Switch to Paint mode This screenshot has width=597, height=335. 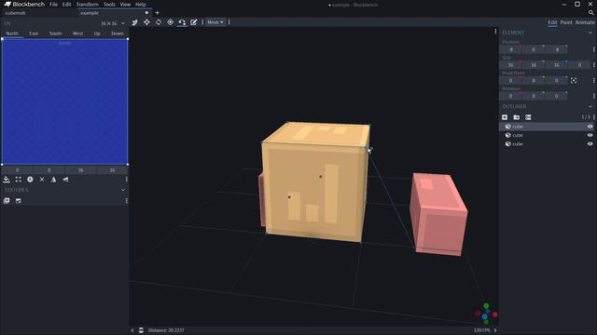tap(566, 22)
